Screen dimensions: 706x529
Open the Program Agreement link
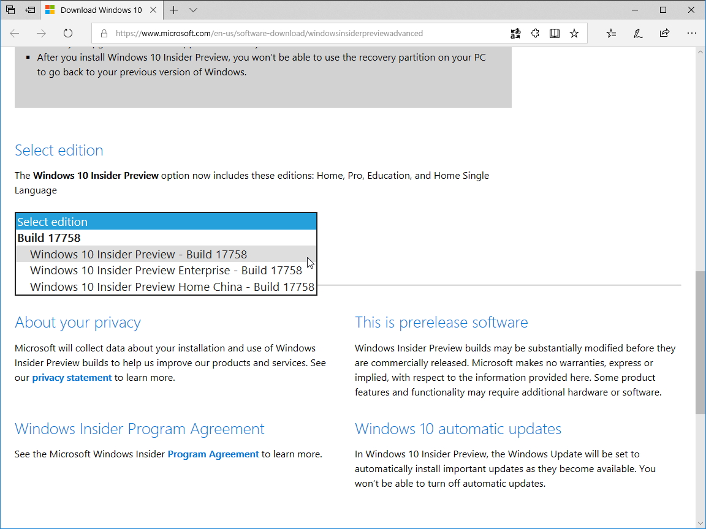tap(213, 454)
